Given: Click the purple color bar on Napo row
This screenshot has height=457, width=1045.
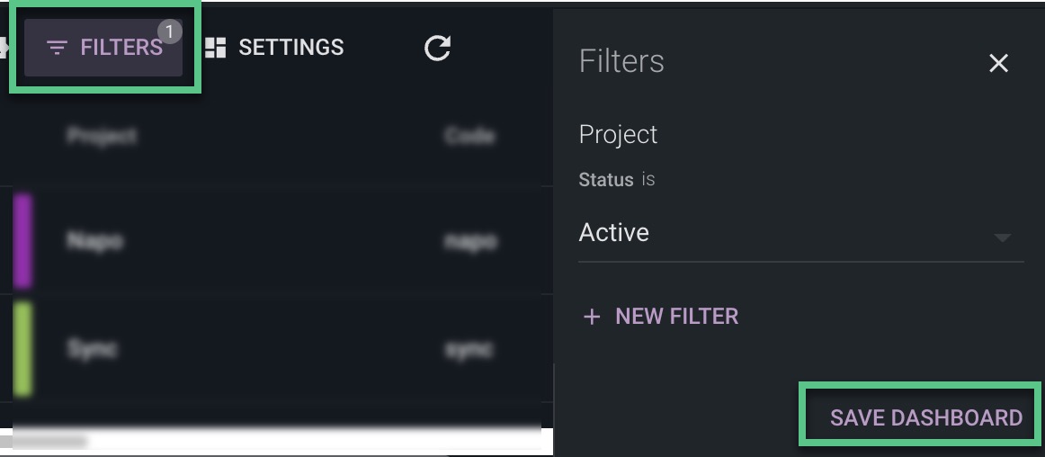Looking at the screenshot, I should [22, 241].
